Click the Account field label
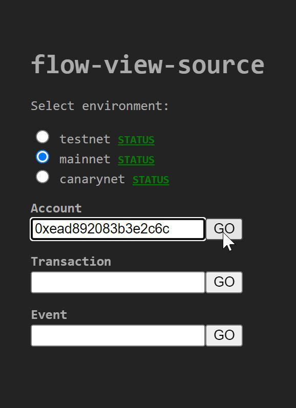 (x=56, y=208)
